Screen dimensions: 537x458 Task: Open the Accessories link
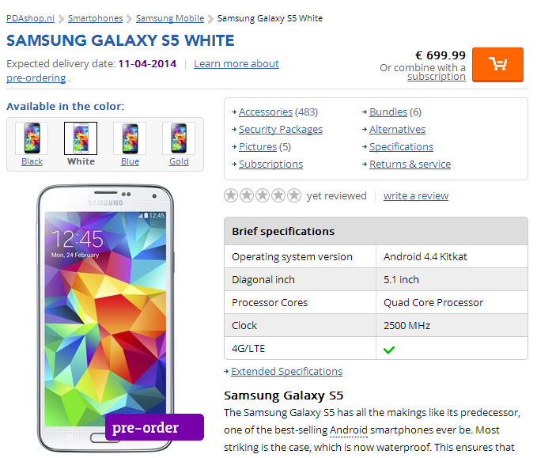(265, 112)
